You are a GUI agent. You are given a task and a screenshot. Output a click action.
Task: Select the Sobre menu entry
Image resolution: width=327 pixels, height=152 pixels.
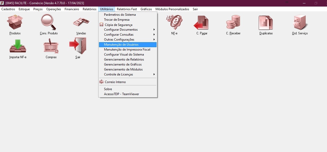point(128,89)
